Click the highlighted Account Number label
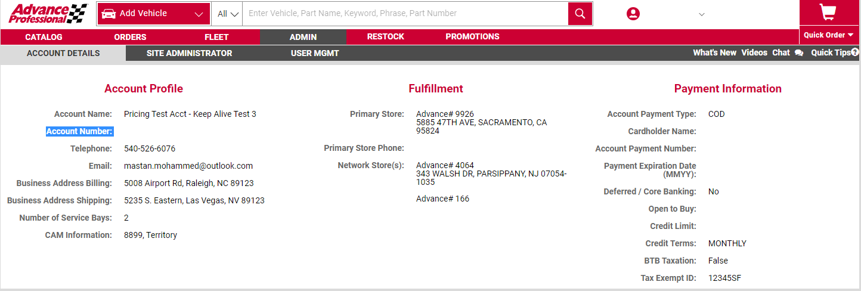This screenshot has height=291, width=861. (79, 131)
